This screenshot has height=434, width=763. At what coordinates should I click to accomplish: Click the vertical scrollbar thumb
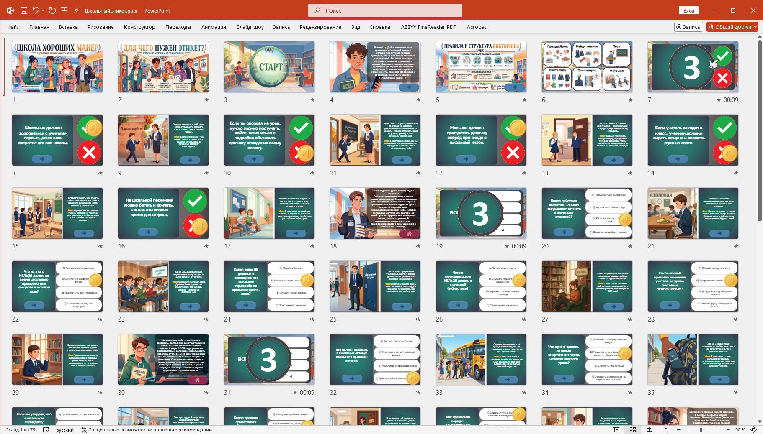760,130
